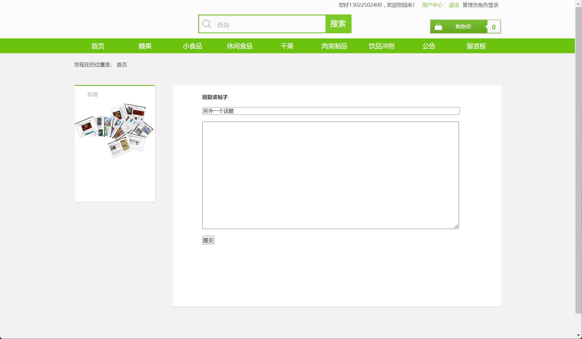
Task: Select 休闲食品 in navigation bar
Action: pyautogui.click(x=240, y=46)
